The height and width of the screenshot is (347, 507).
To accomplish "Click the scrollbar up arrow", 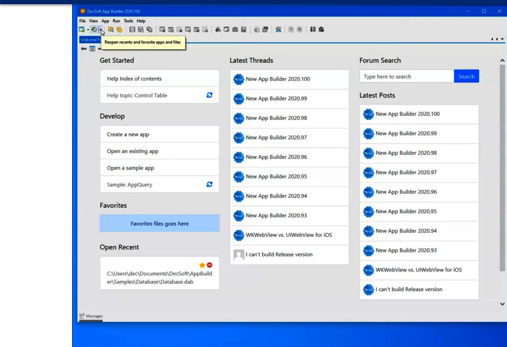I will tap(502, 61).
